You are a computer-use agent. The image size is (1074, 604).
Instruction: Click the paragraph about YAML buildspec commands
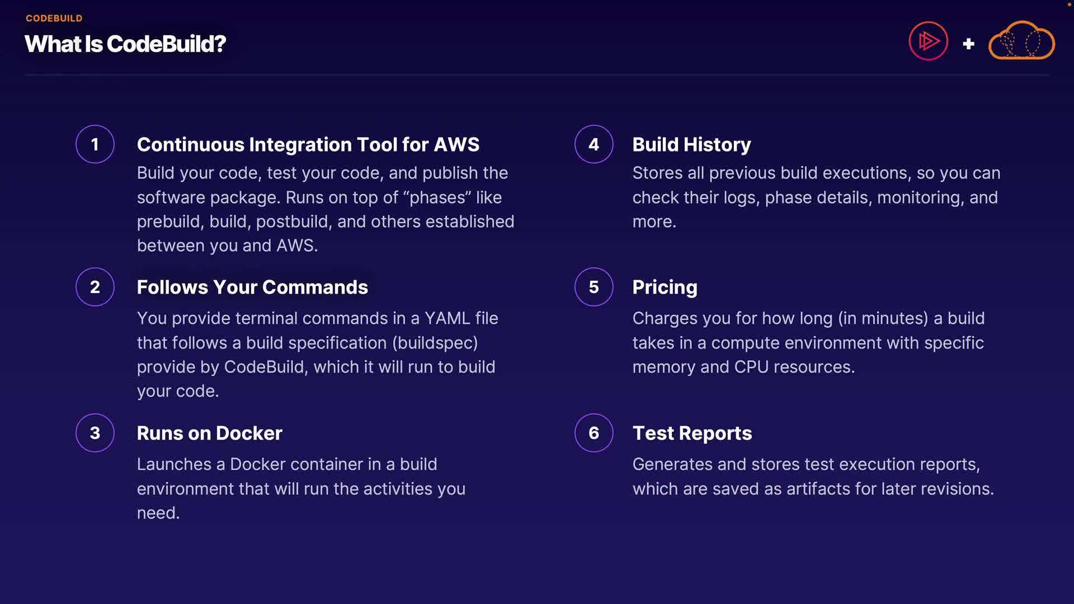click(x=317, y=355)
